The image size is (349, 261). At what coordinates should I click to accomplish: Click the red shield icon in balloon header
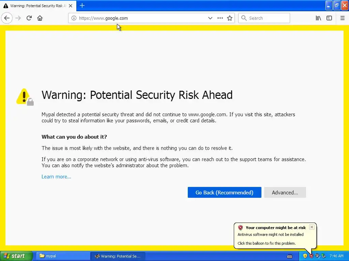click(x=240, y=227)
